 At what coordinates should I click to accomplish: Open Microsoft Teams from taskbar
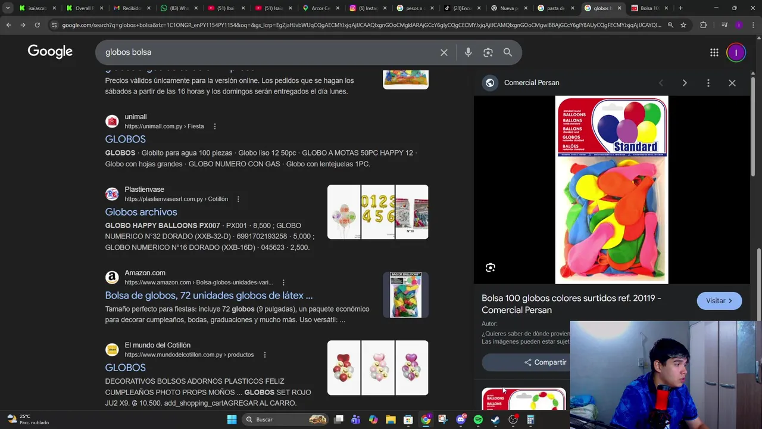coord(356,419)
